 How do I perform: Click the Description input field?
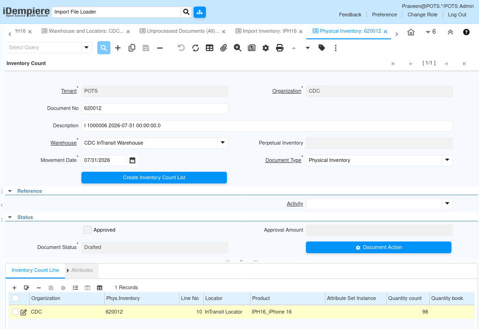(267, 126)
